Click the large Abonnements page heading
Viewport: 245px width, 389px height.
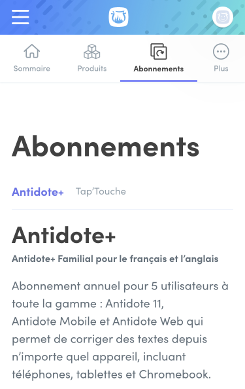click(x=105, y=147)
